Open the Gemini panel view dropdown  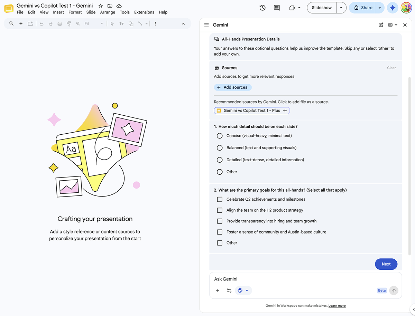(x=393, y=25)
